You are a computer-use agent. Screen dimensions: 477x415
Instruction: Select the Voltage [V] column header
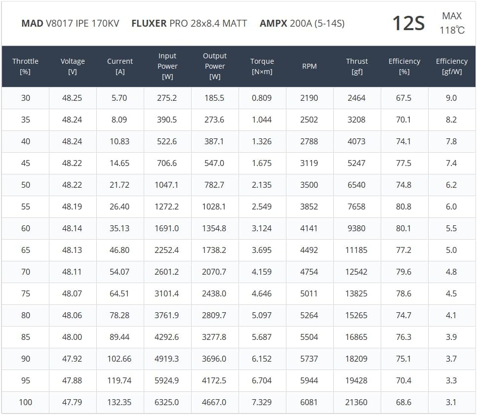pyautogui.click(x=73, y=66)
